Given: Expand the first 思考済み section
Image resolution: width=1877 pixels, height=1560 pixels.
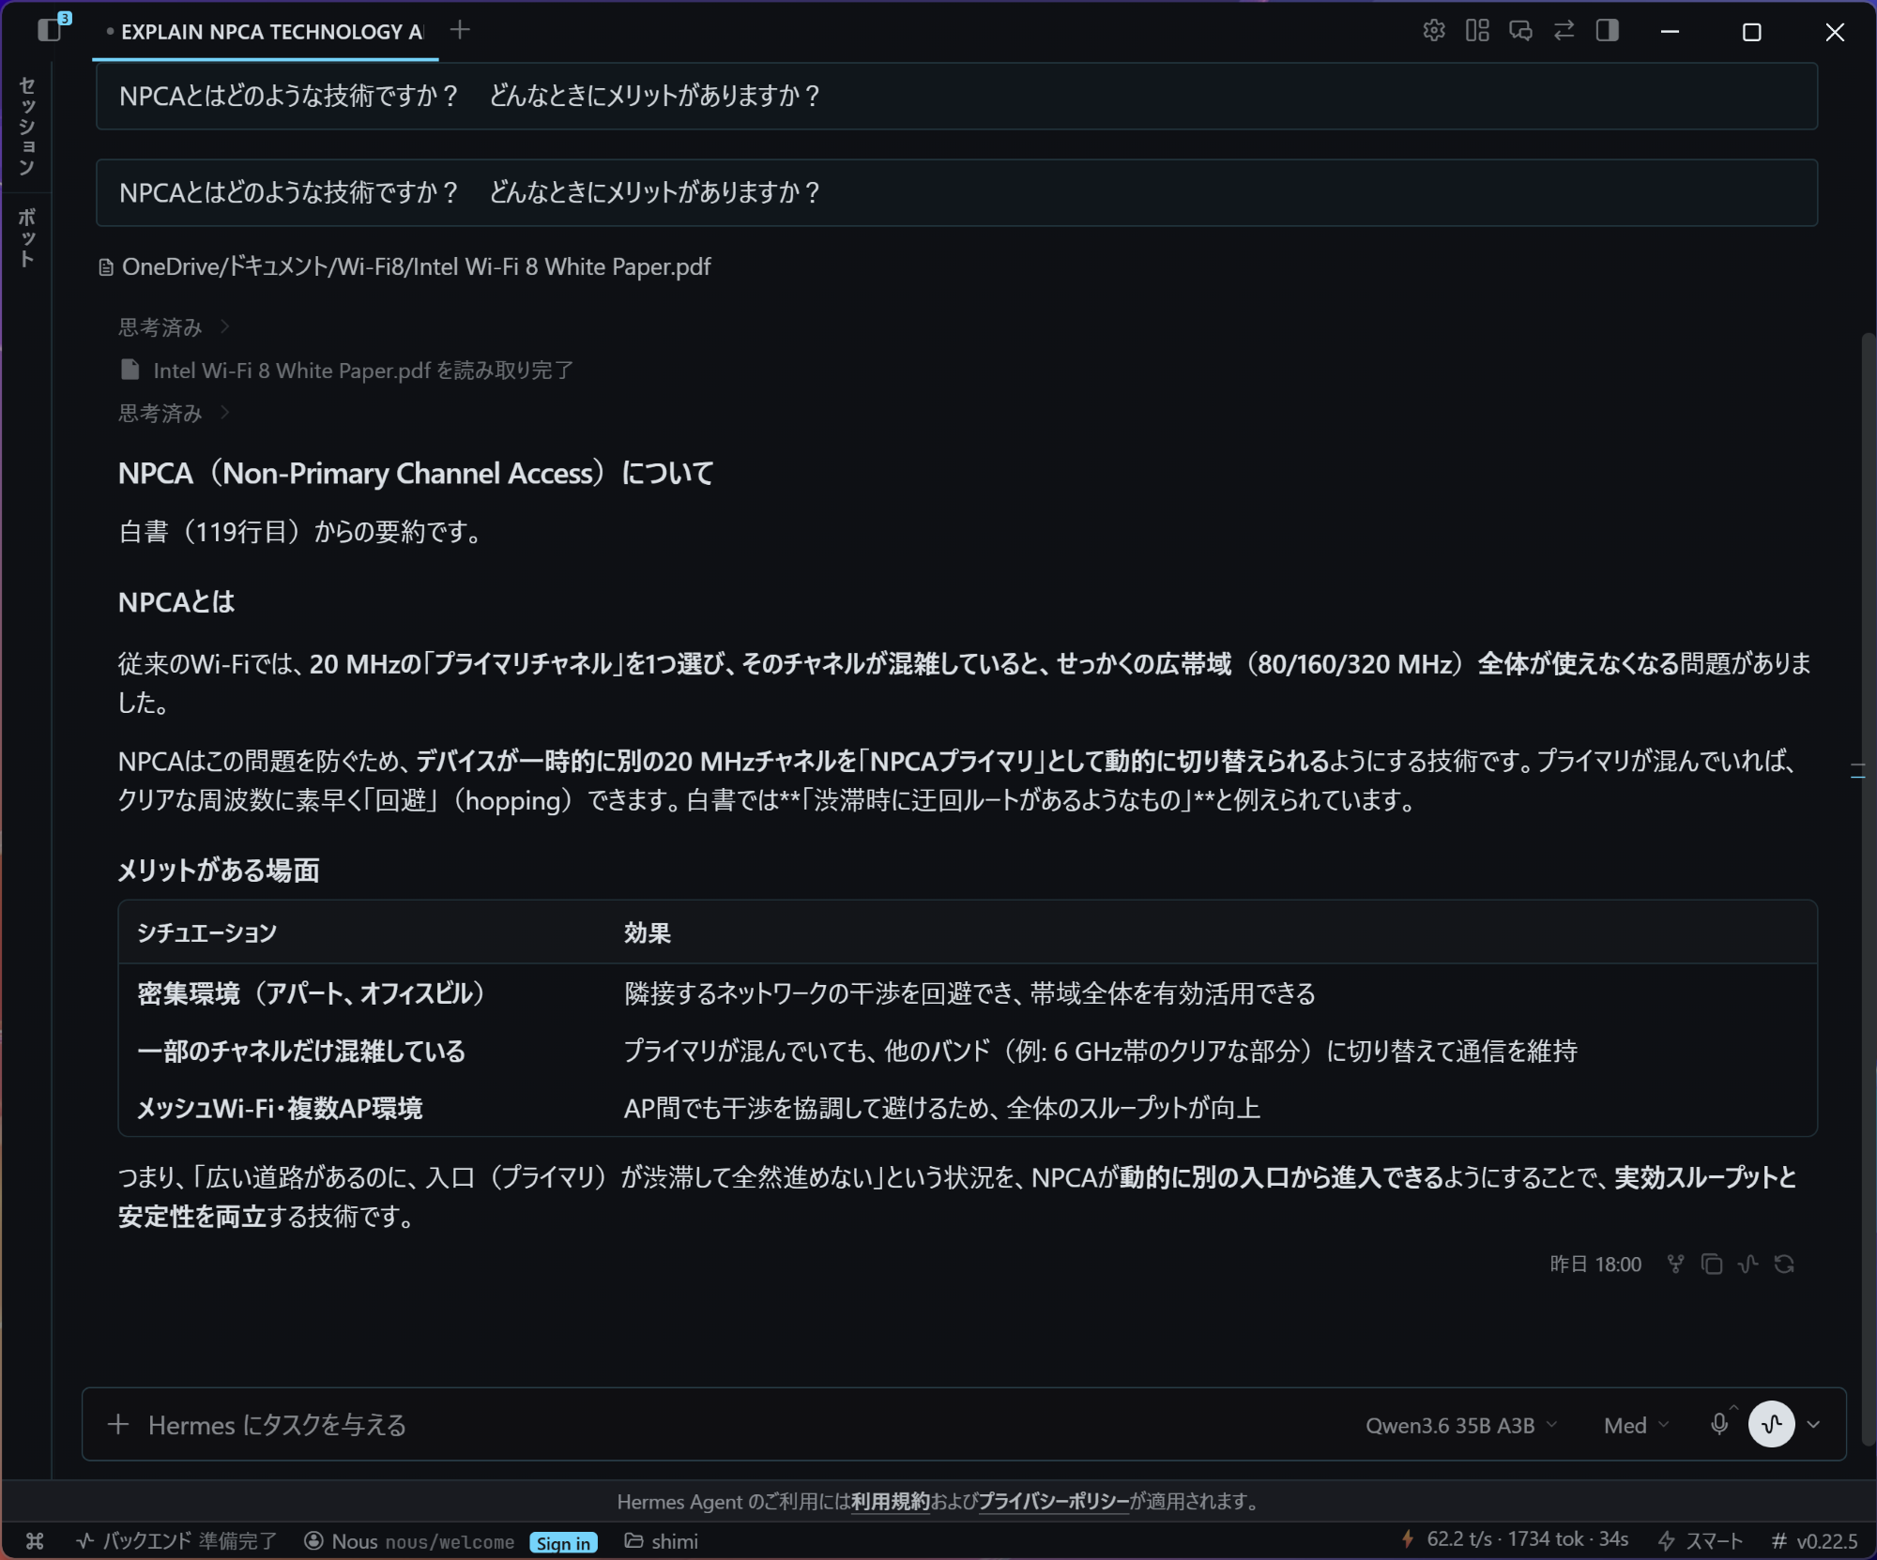Looking at the screenshot, I should click(x=173, y=326).
